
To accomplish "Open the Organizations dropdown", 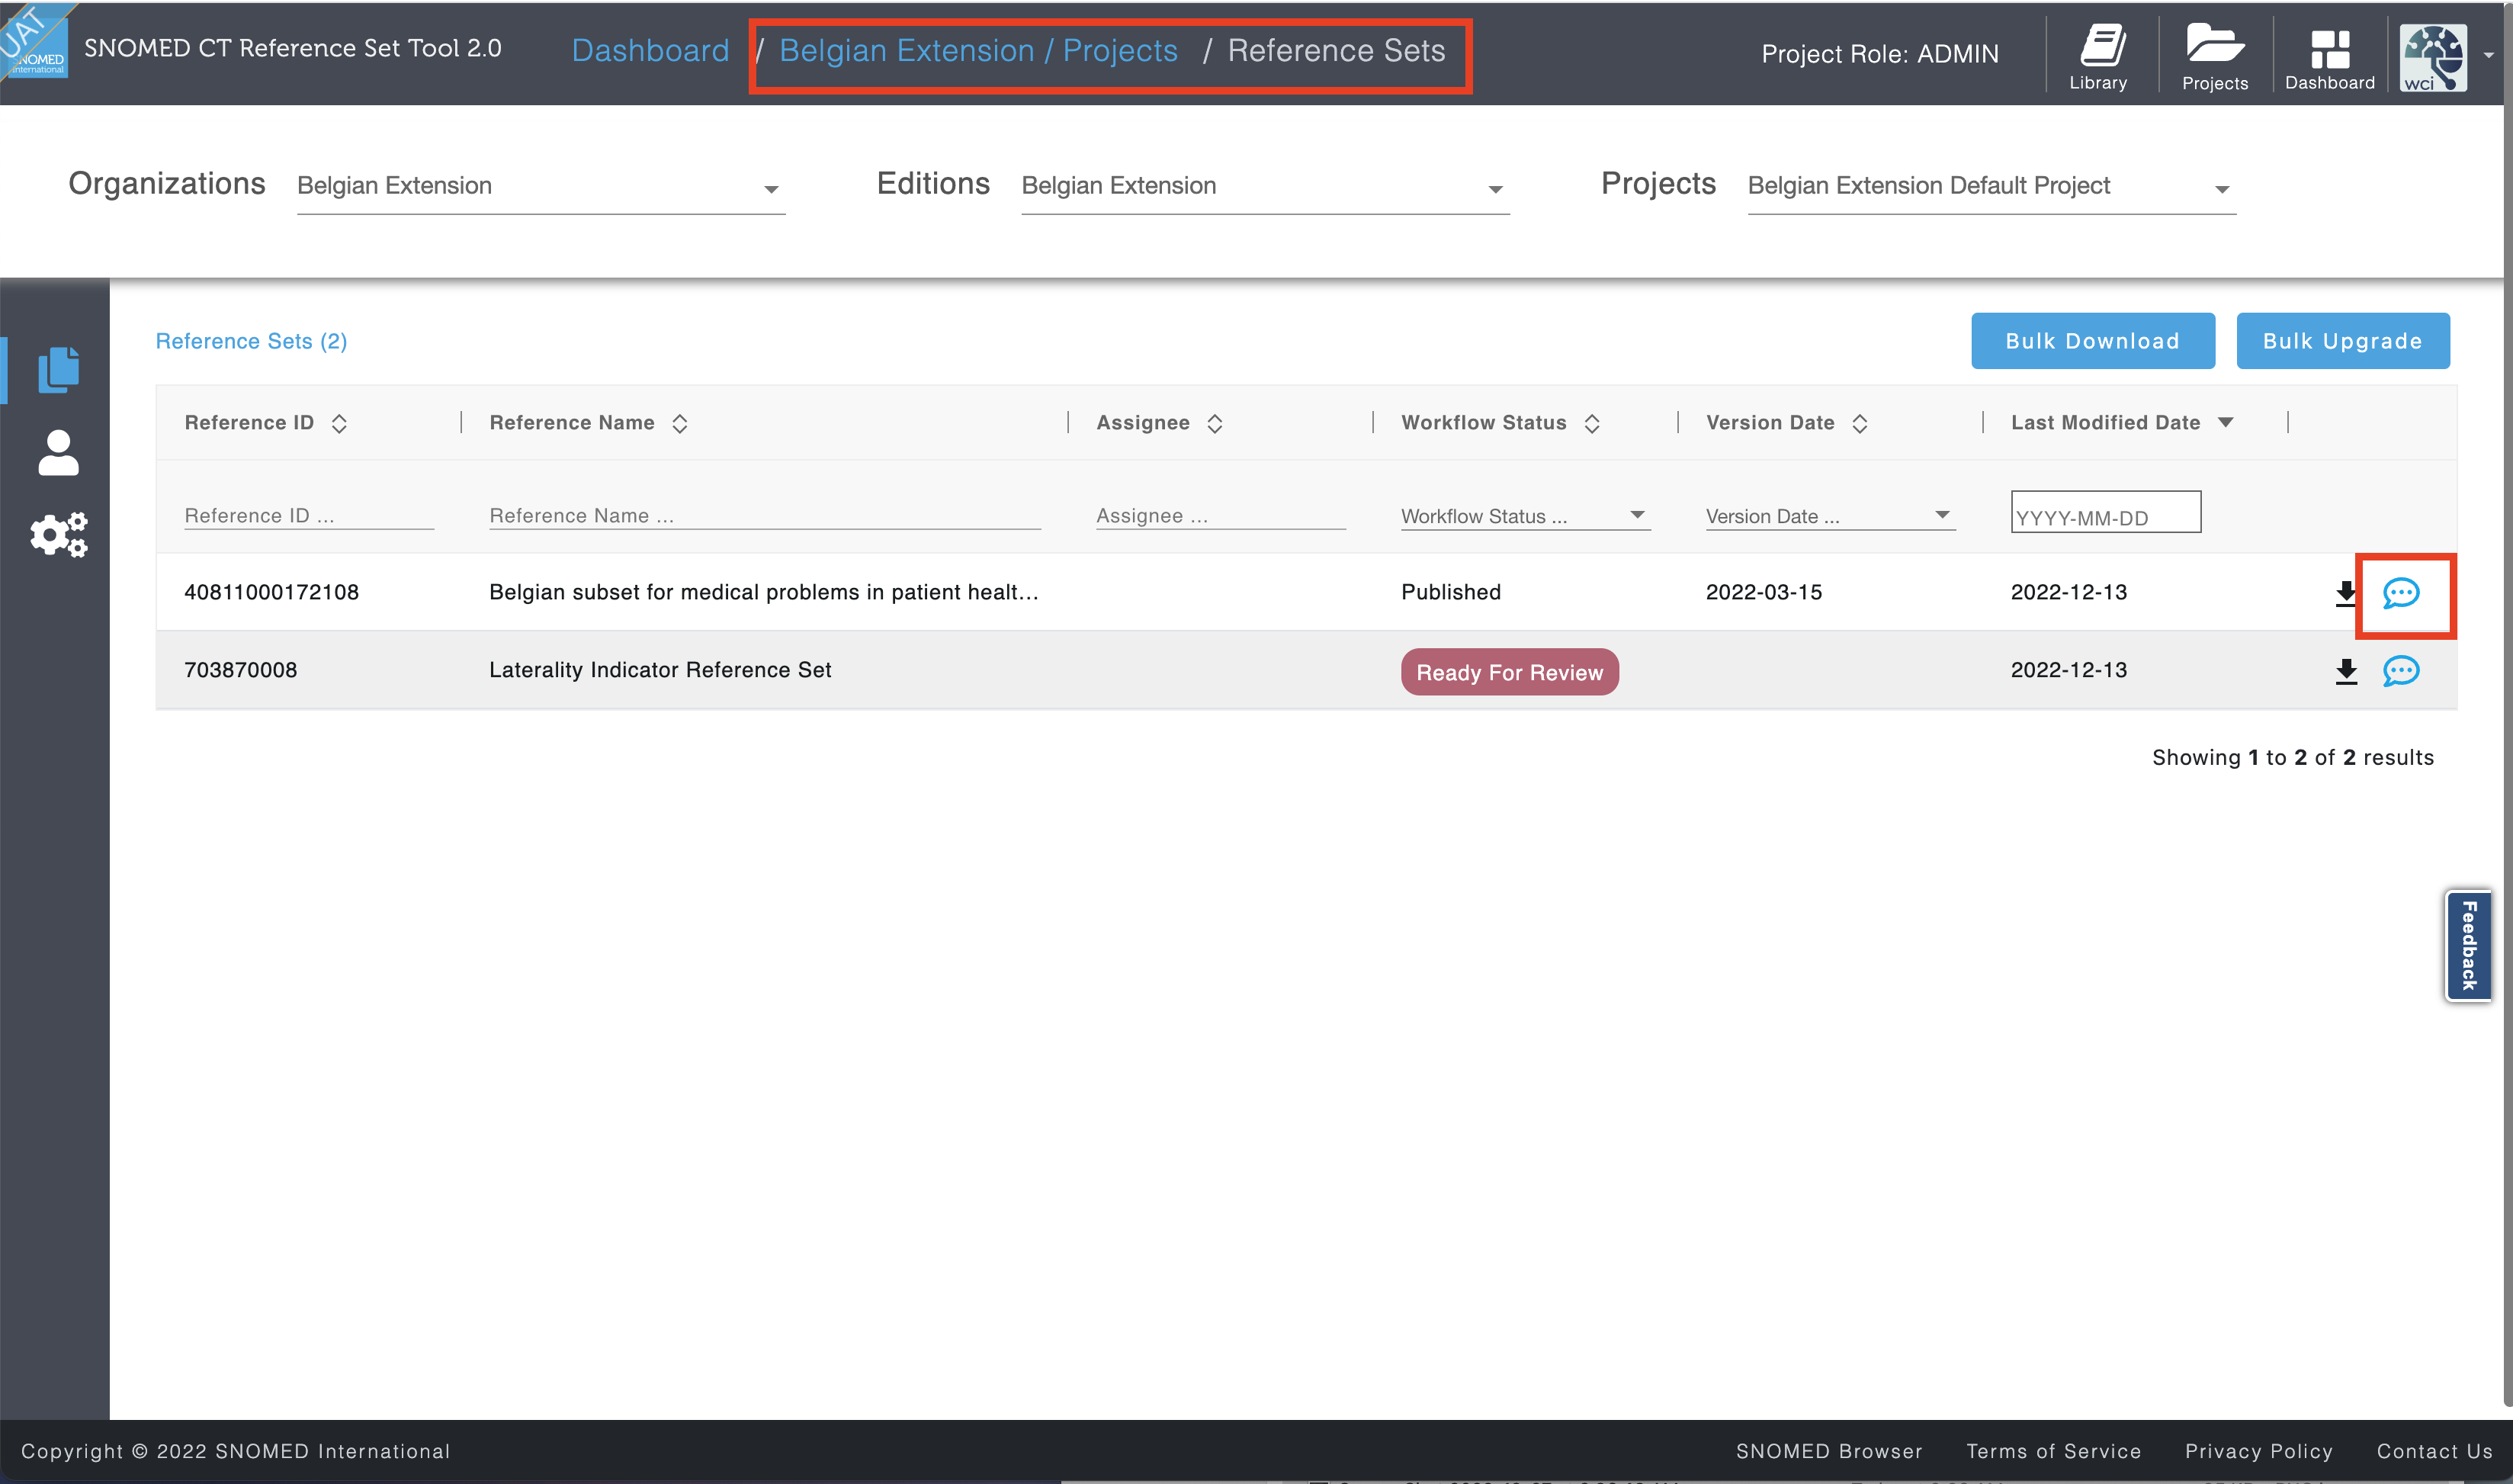I will [541, 187].
